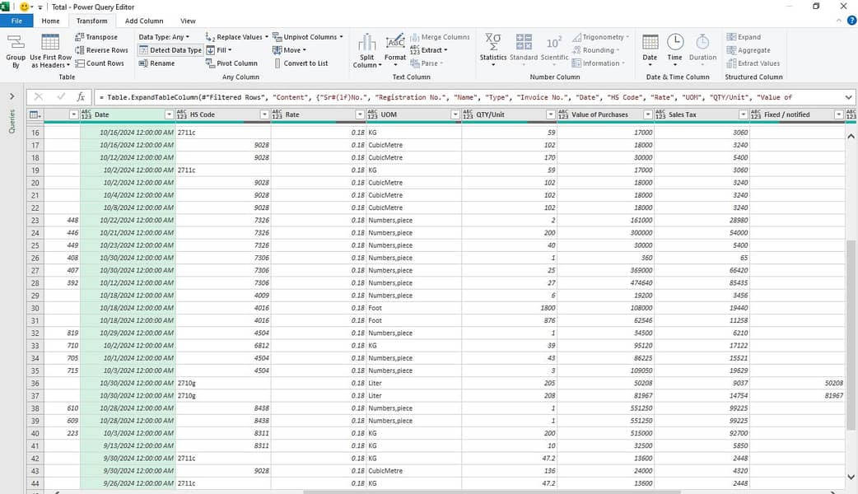
Task: Click Use First Row as Headers
Action: point(50,51)
